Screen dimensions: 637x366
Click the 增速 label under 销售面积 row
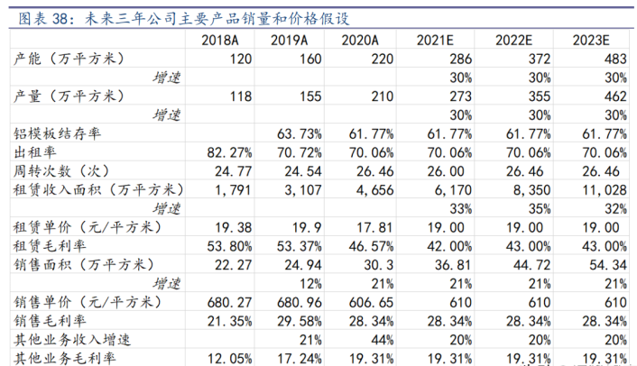[x=167, y=283]
